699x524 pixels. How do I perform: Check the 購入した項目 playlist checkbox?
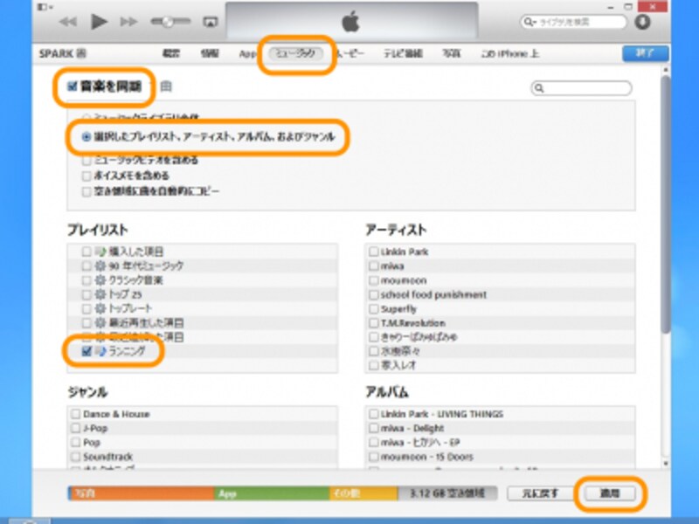tap(87, 252)
